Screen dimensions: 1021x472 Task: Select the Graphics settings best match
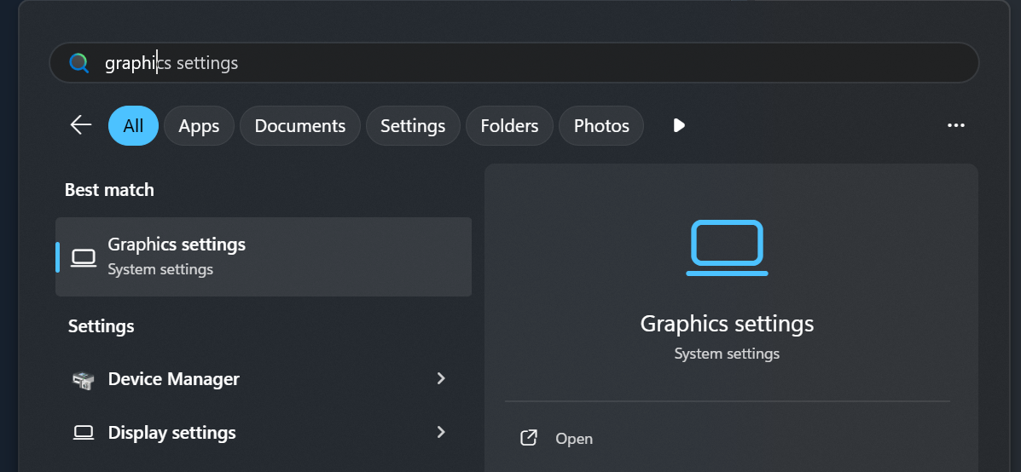tap(263, 256)
